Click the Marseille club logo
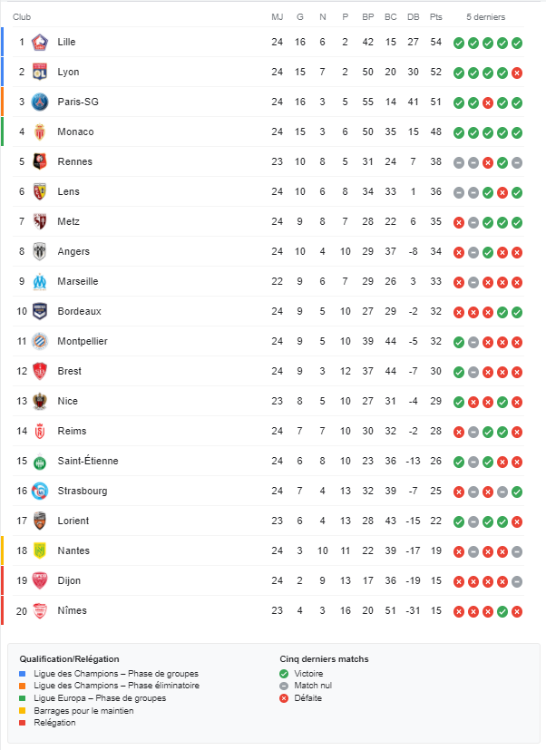 click(x=39, y=282)
